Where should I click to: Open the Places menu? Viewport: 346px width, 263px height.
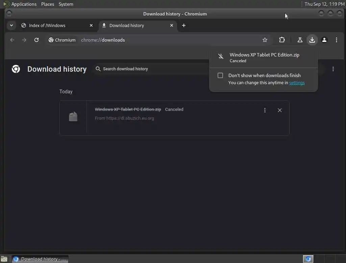(48, 4)
